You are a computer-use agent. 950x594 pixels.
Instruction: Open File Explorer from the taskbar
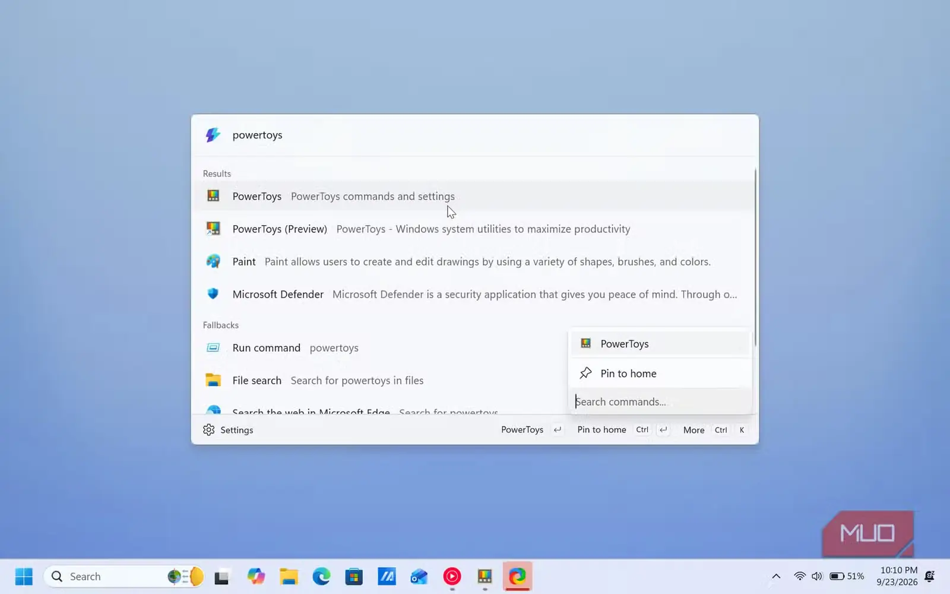click(289, 576)
